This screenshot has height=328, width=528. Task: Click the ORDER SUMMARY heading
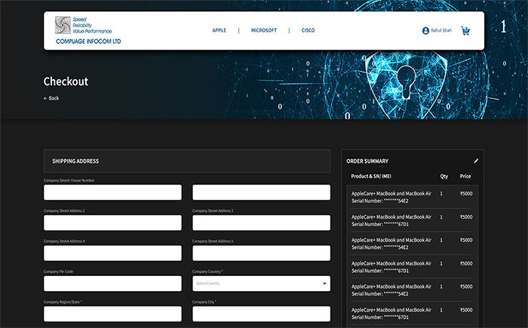coord(367,161)
